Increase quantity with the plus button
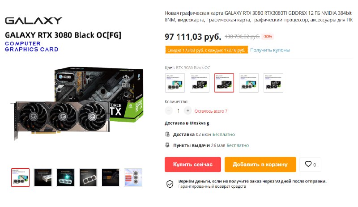The image size is (358, 207). (188, 111)
